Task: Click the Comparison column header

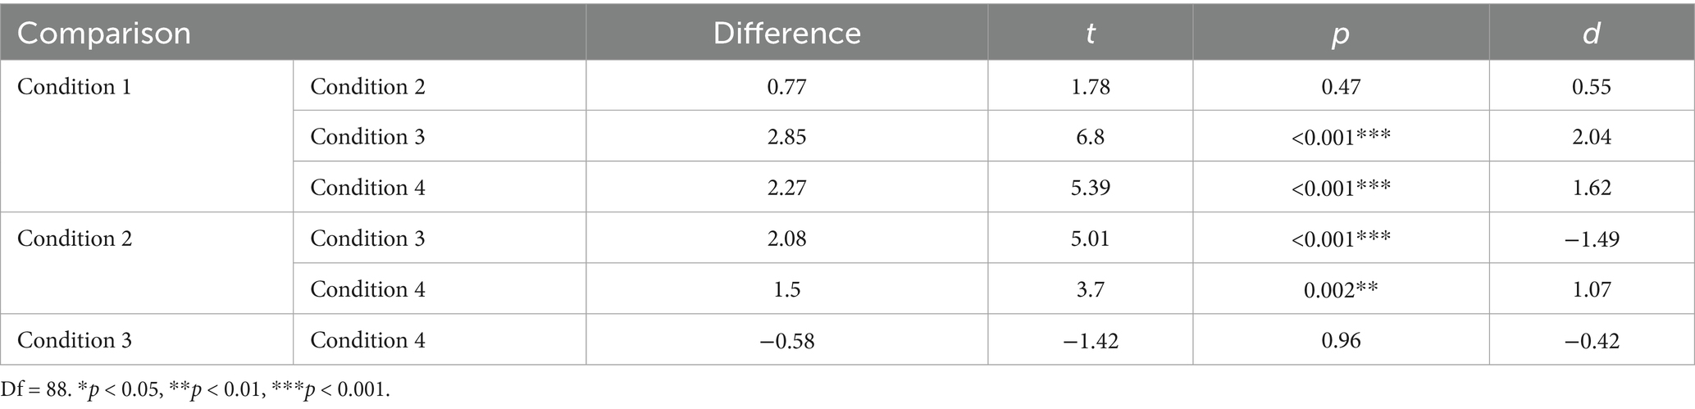Action: tap(104, 34)
